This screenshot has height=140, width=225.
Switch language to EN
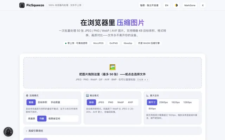pos(167,5)
